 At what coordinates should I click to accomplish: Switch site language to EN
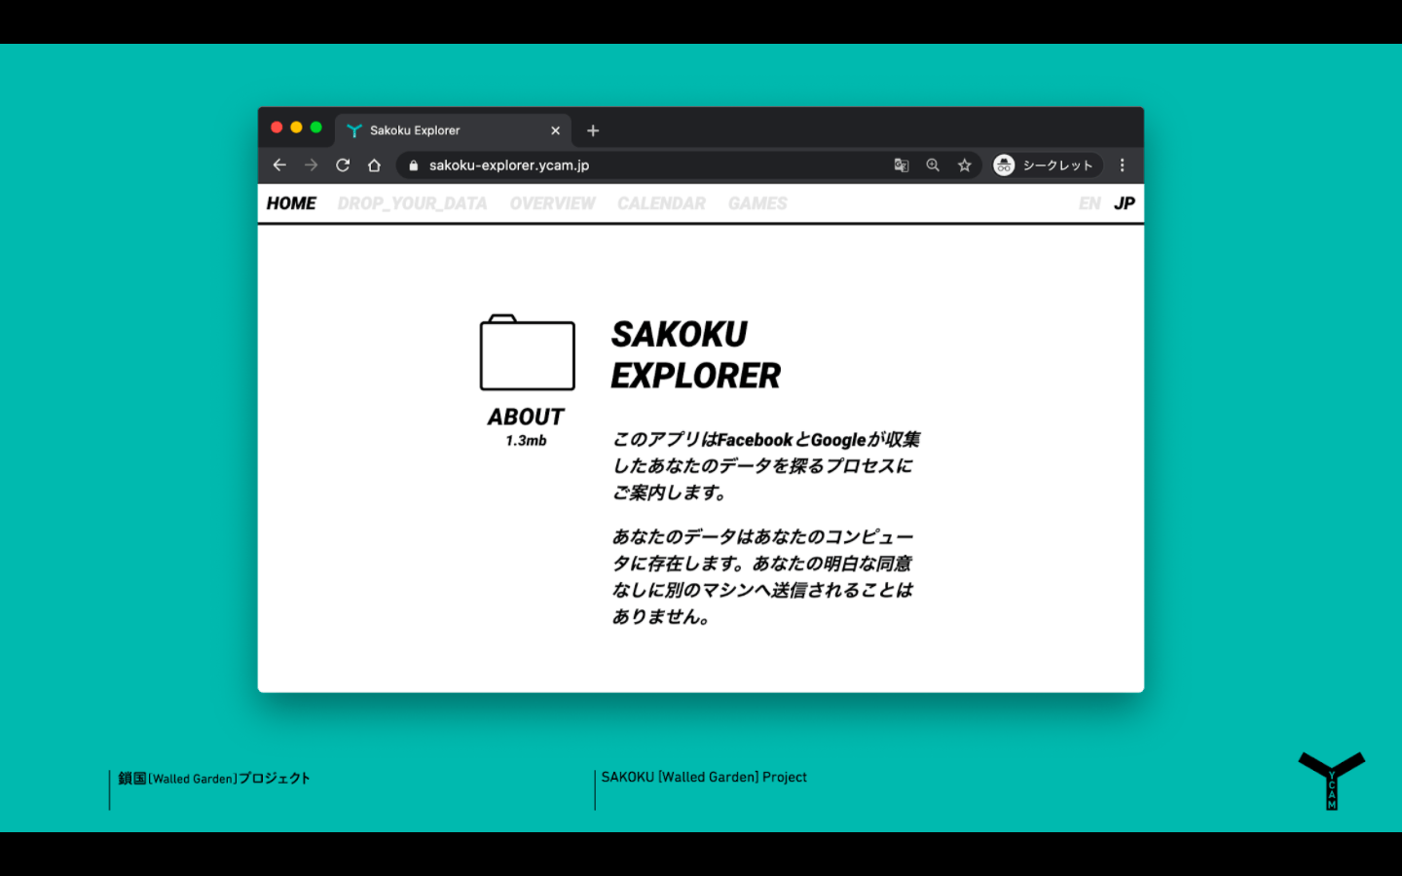tap(1088, 203)
